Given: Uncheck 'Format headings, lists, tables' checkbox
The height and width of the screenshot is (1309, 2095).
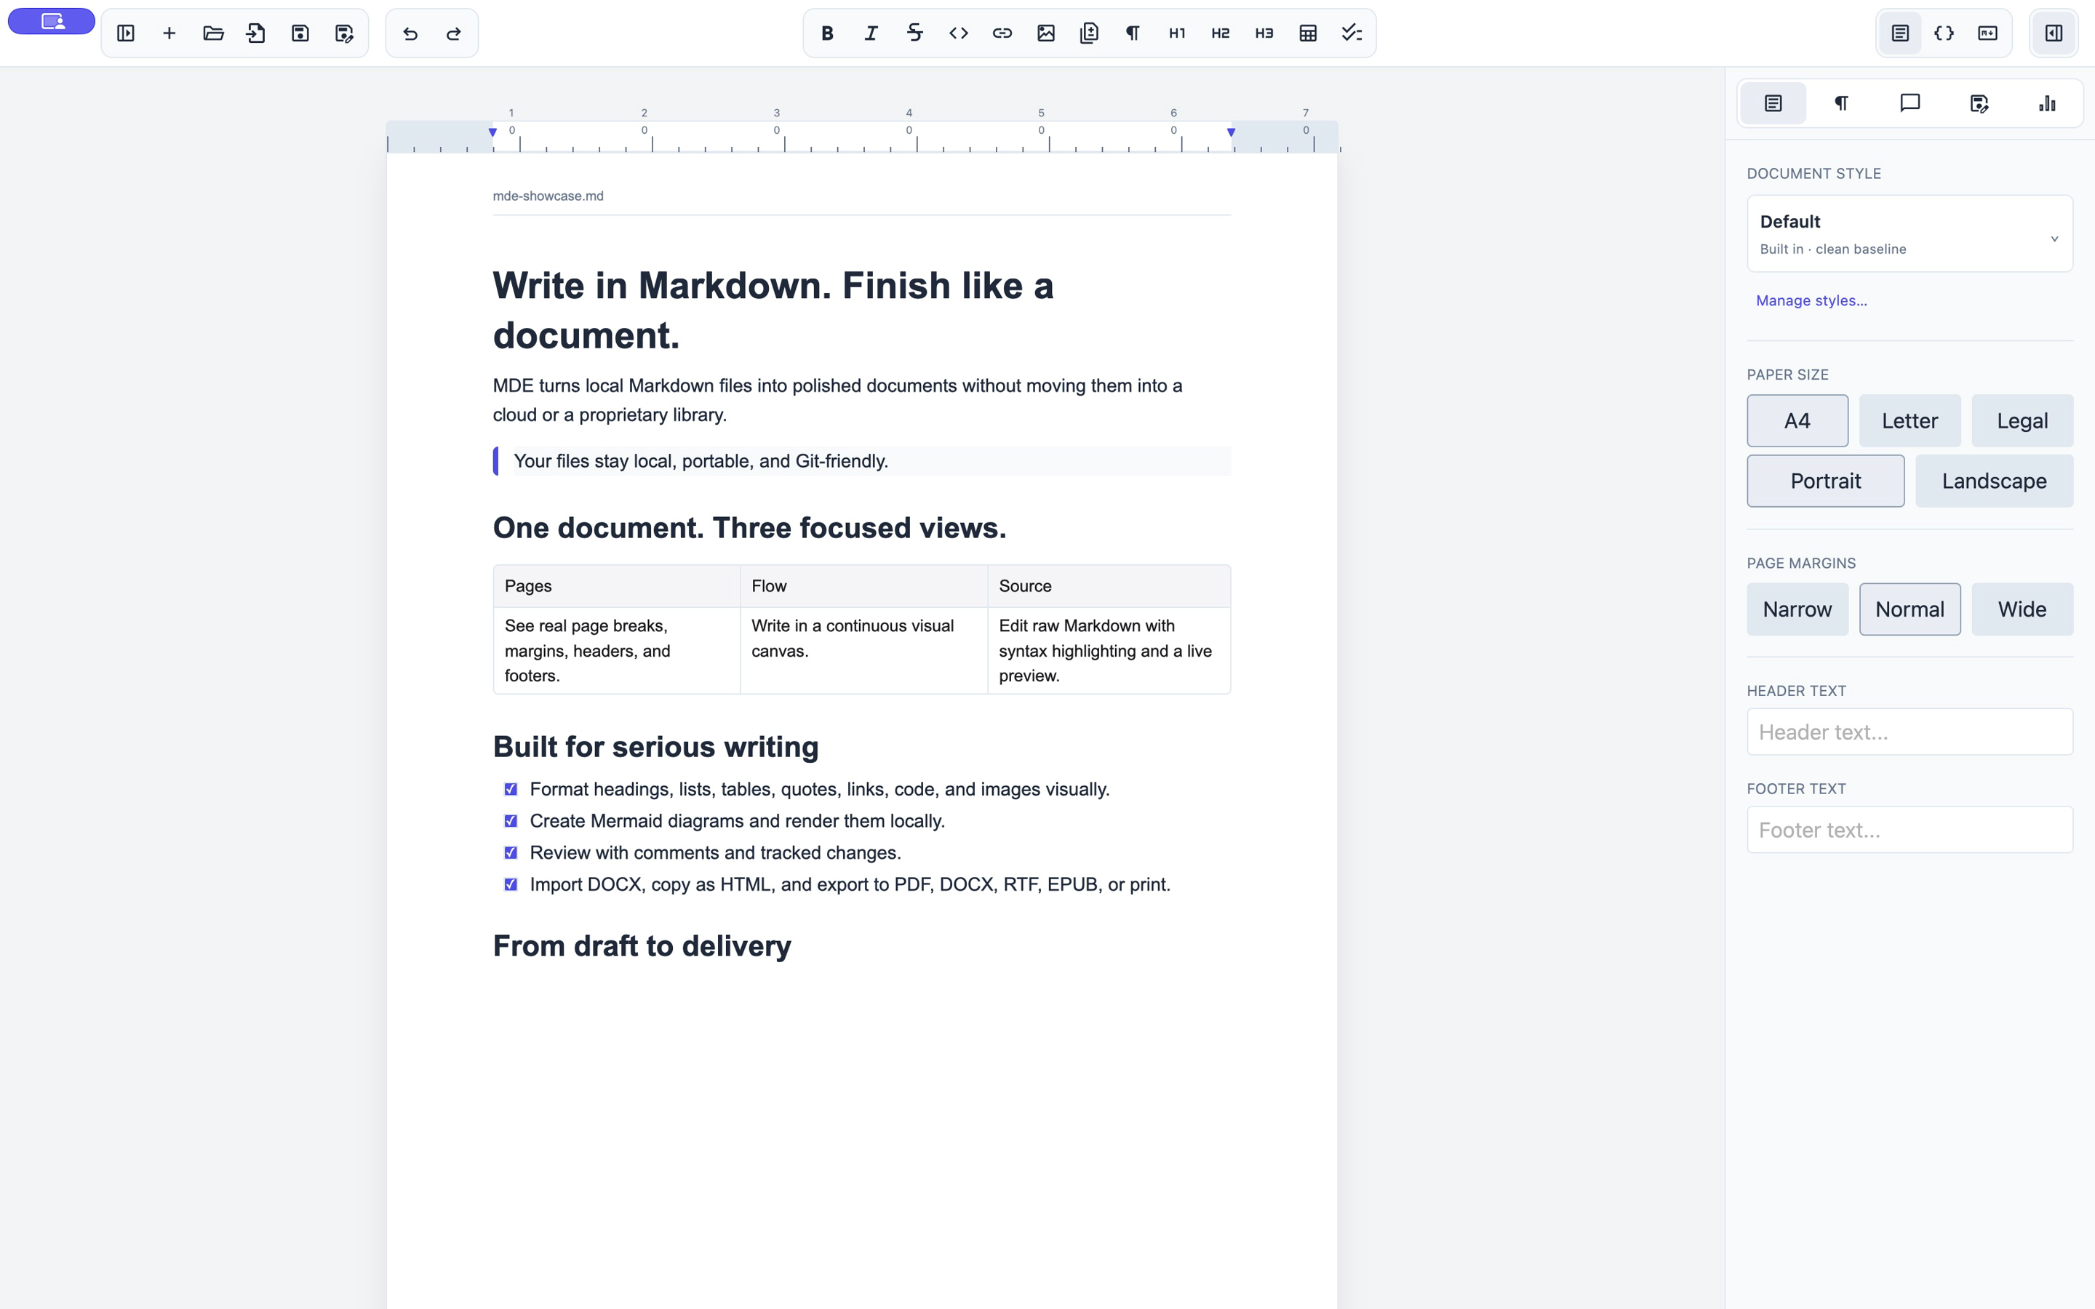Looking at the screenshot, I should (511, 789).
